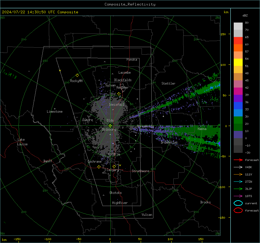Select the dark green 20-10 dBZ swatch
The width and height of the screenshot is (260, 243).
pos(238,127)
